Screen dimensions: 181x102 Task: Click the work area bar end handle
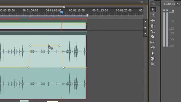click(87, 15)
